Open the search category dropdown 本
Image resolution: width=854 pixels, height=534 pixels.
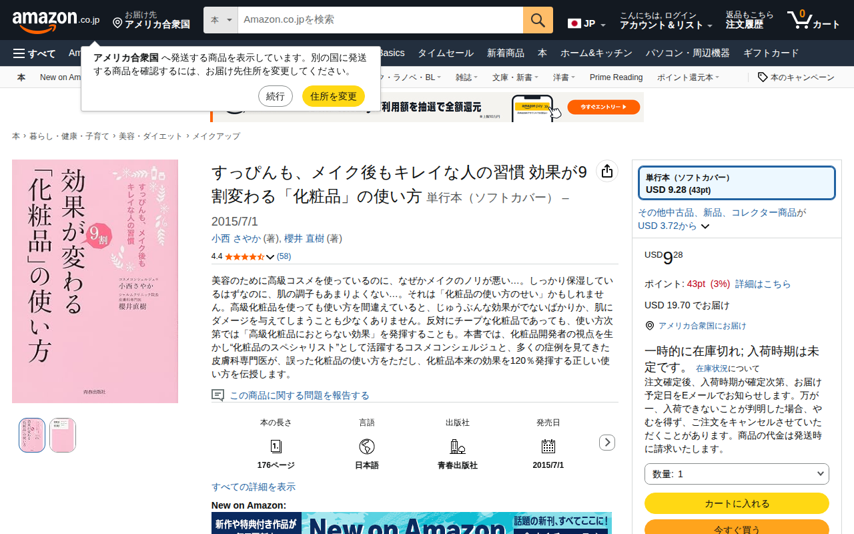[221, 20]
